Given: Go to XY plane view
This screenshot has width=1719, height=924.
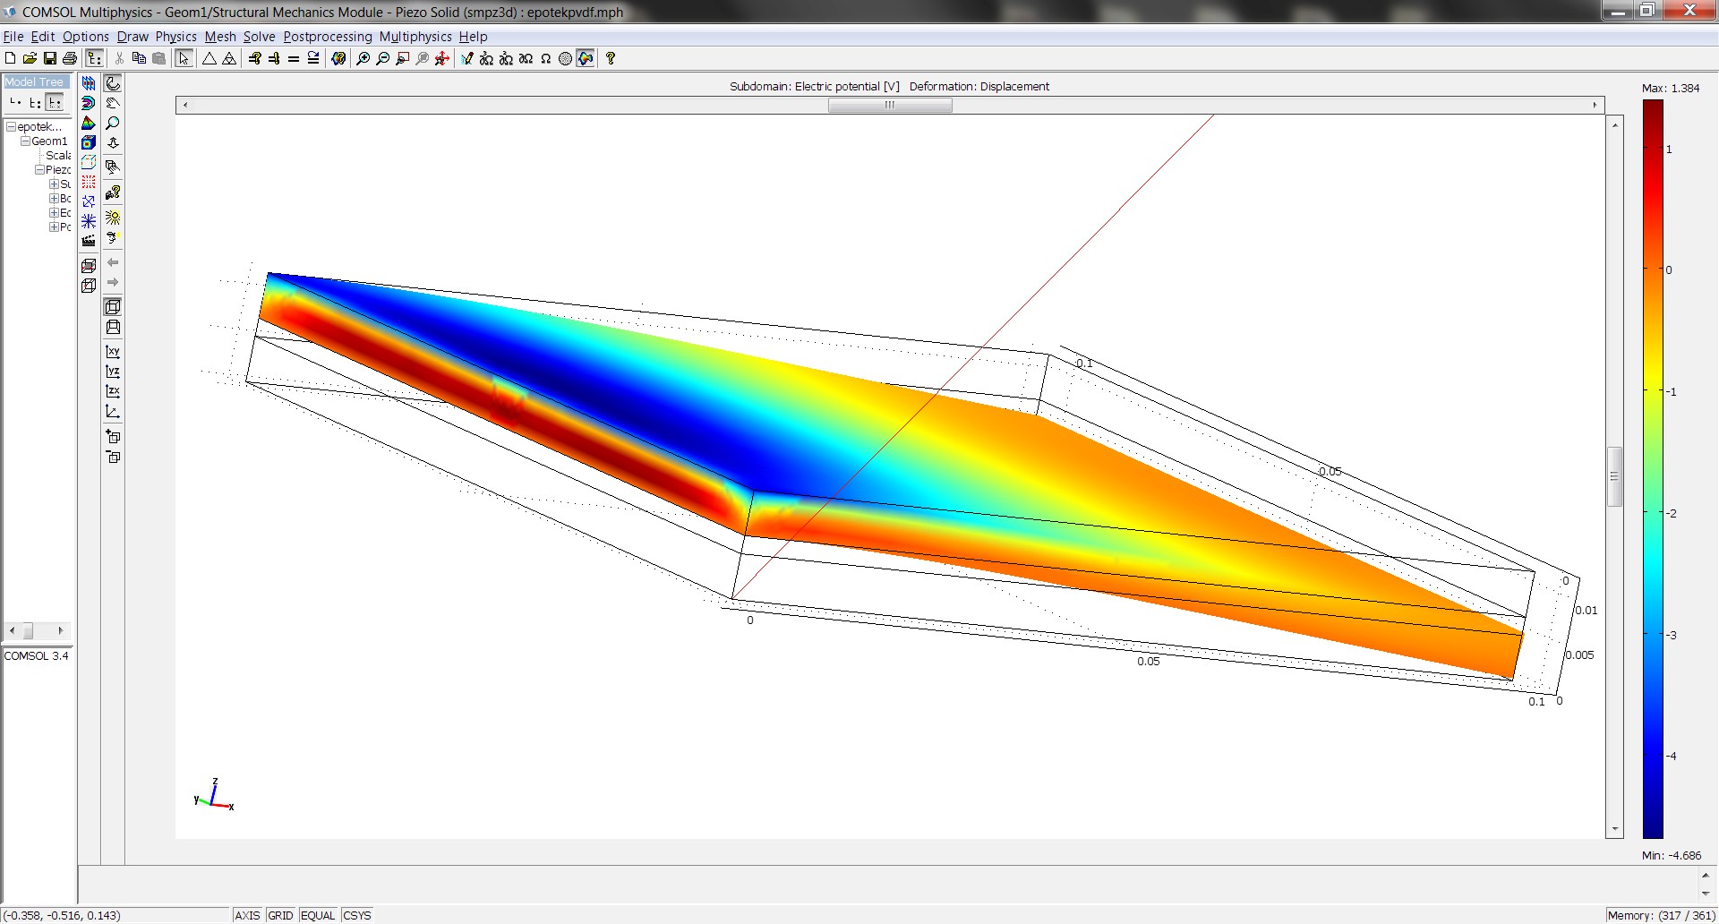Looking at the screenshot, I should pos(113,352).
